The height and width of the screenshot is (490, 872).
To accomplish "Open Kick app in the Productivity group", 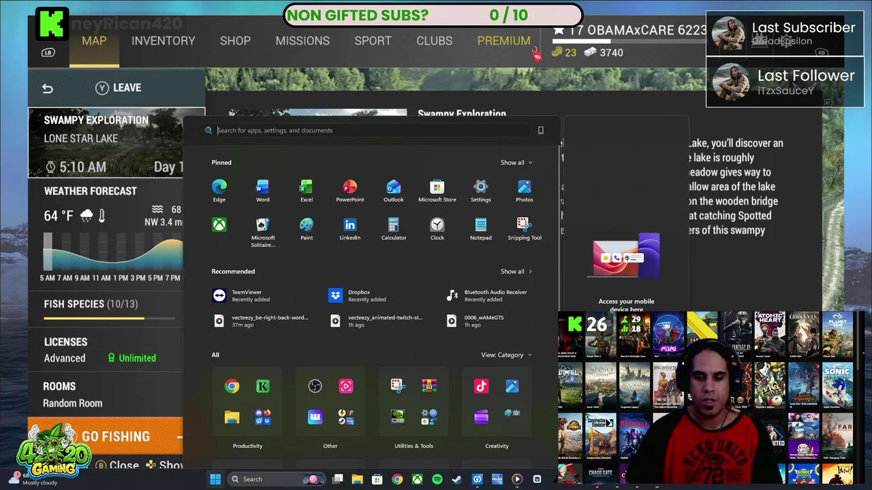I will click(263, 387).
